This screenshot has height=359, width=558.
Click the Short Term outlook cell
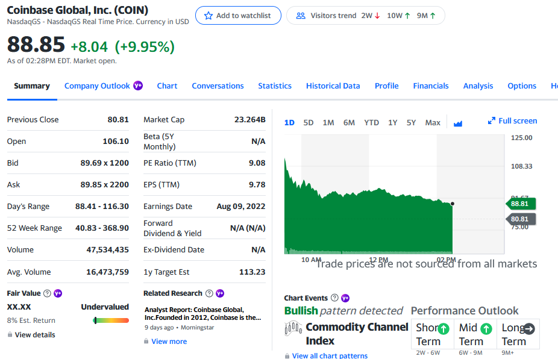433,334
